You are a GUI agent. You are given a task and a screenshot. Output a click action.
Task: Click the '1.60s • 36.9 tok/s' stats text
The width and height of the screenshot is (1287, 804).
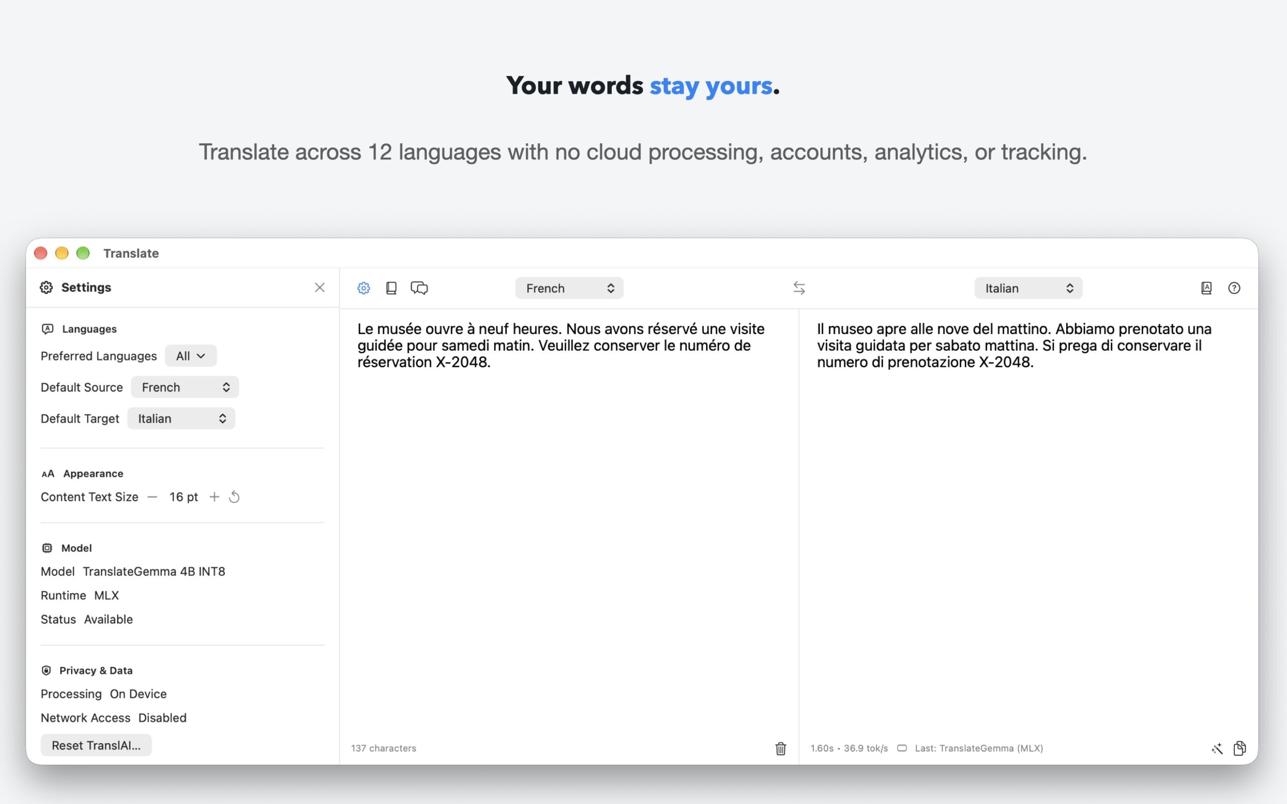point(849,748)
